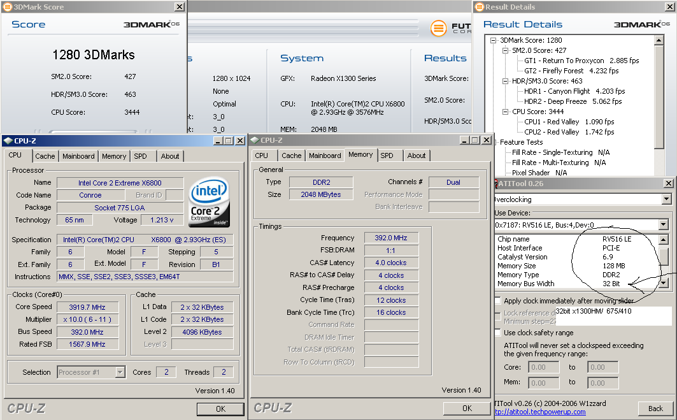
Task: Click the CAS# Latency 4.0 clocks value
Action: coord(391,263)
